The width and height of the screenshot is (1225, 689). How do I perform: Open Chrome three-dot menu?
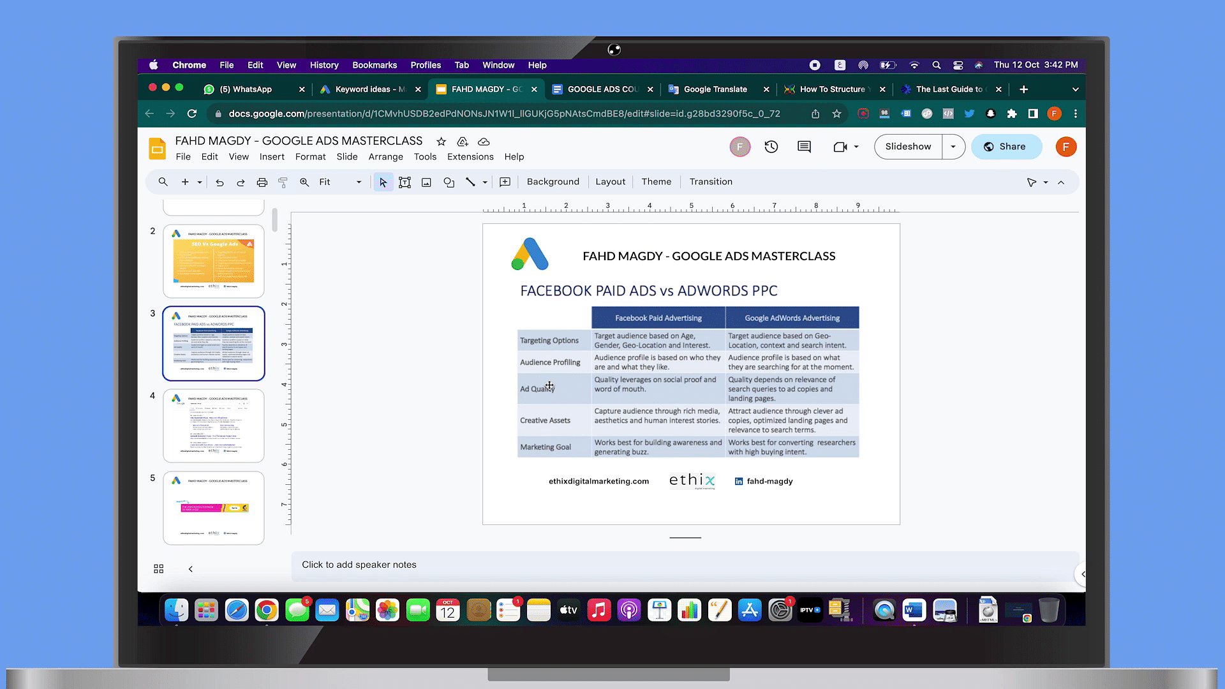point(1076,114)
